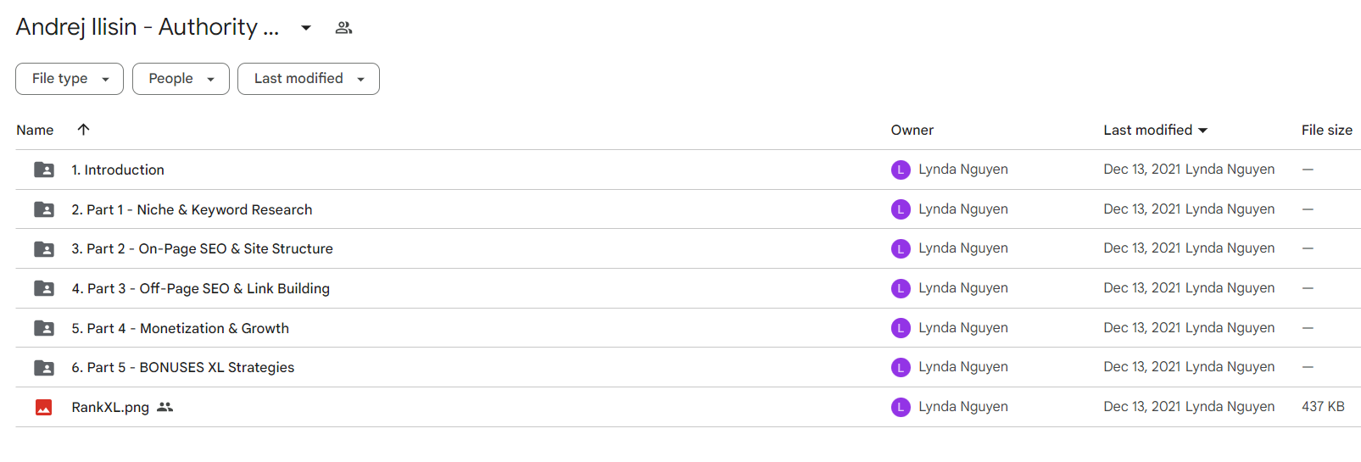This screenshot has height=462, width=1361.
Task: Expand the People filter
Action: coord(181,79)
